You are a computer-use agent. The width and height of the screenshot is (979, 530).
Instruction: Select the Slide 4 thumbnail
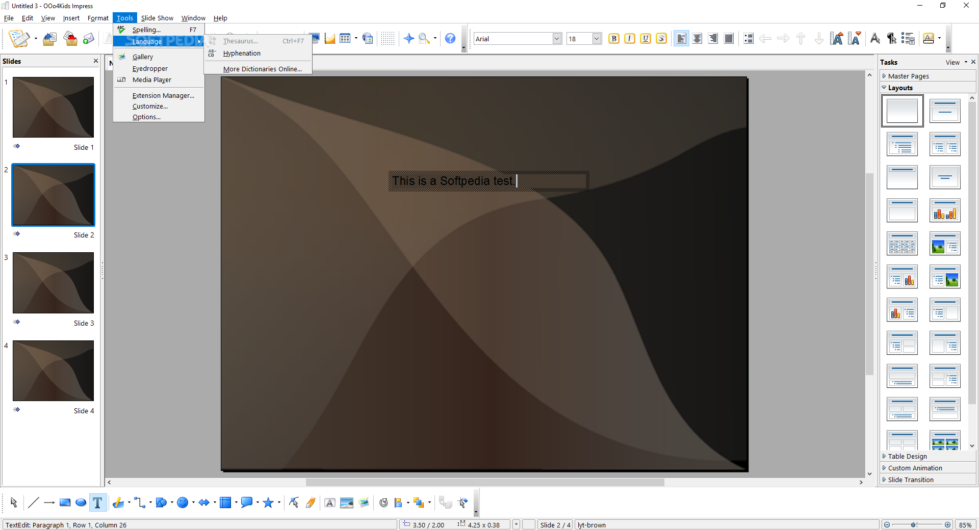point(53,370)
